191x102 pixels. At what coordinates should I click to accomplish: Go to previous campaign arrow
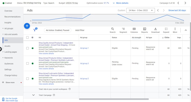coord(178,3)
